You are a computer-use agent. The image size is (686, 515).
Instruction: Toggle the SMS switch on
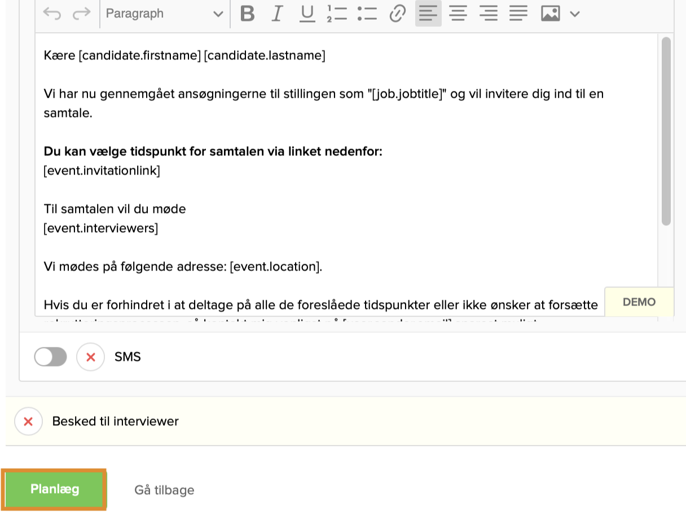coord(50,356)
